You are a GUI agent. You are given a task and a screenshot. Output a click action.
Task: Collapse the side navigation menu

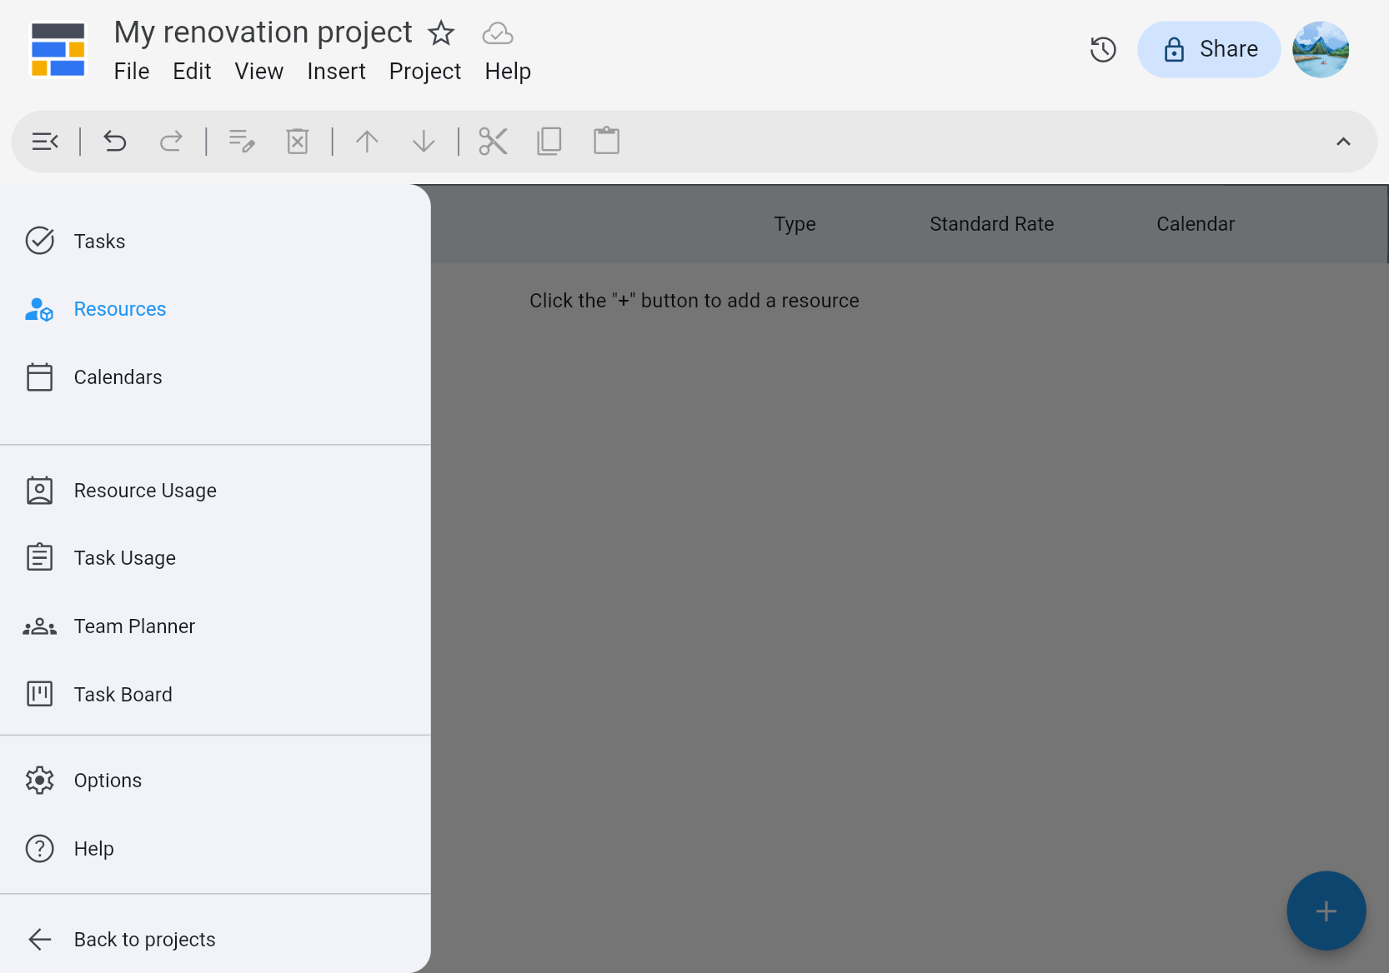45,142
